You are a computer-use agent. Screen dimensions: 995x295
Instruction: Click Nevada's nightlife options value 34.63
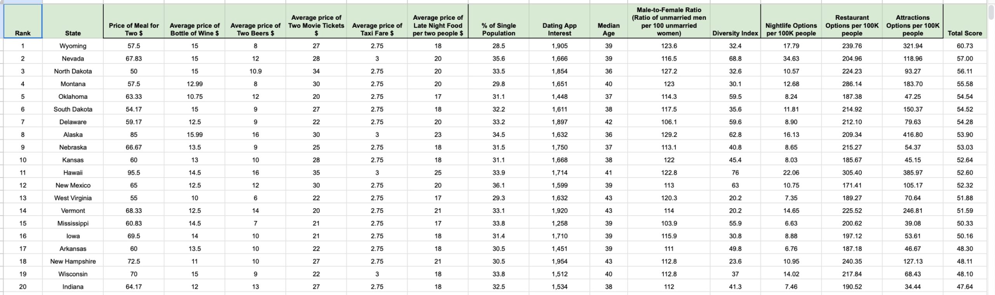791,59
